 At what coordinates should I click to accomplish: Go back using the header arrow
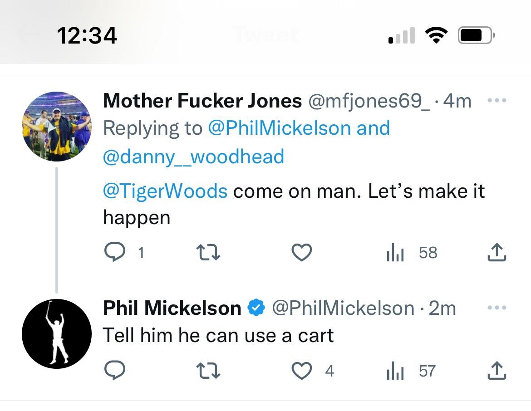click(28, 34)
